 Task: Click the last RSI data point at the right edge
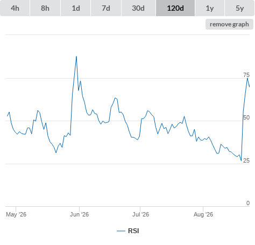click(250, 87)
